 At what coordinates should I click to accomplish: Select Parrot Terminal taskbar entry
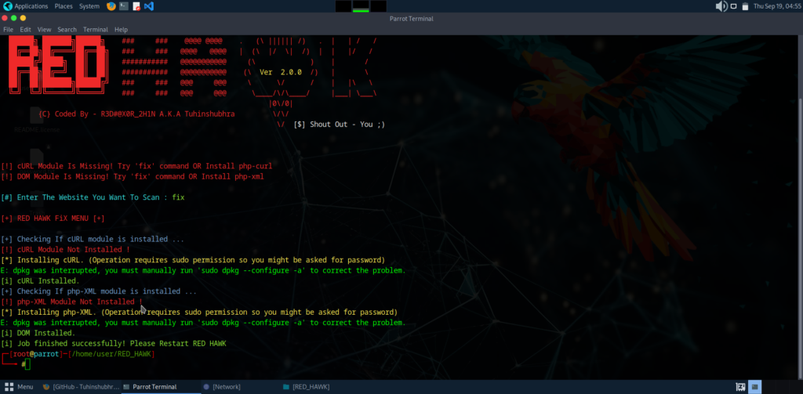point(160,387)
